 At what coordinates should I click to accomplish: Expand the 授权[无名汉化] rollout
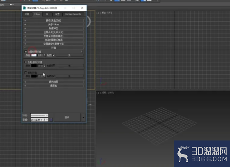[54, 21]
